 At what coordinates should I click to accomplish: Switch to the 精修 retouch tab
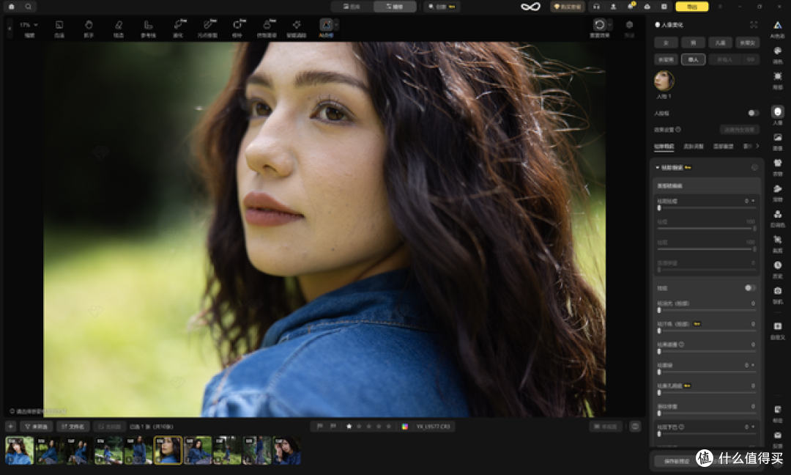[x=395, y=7]
